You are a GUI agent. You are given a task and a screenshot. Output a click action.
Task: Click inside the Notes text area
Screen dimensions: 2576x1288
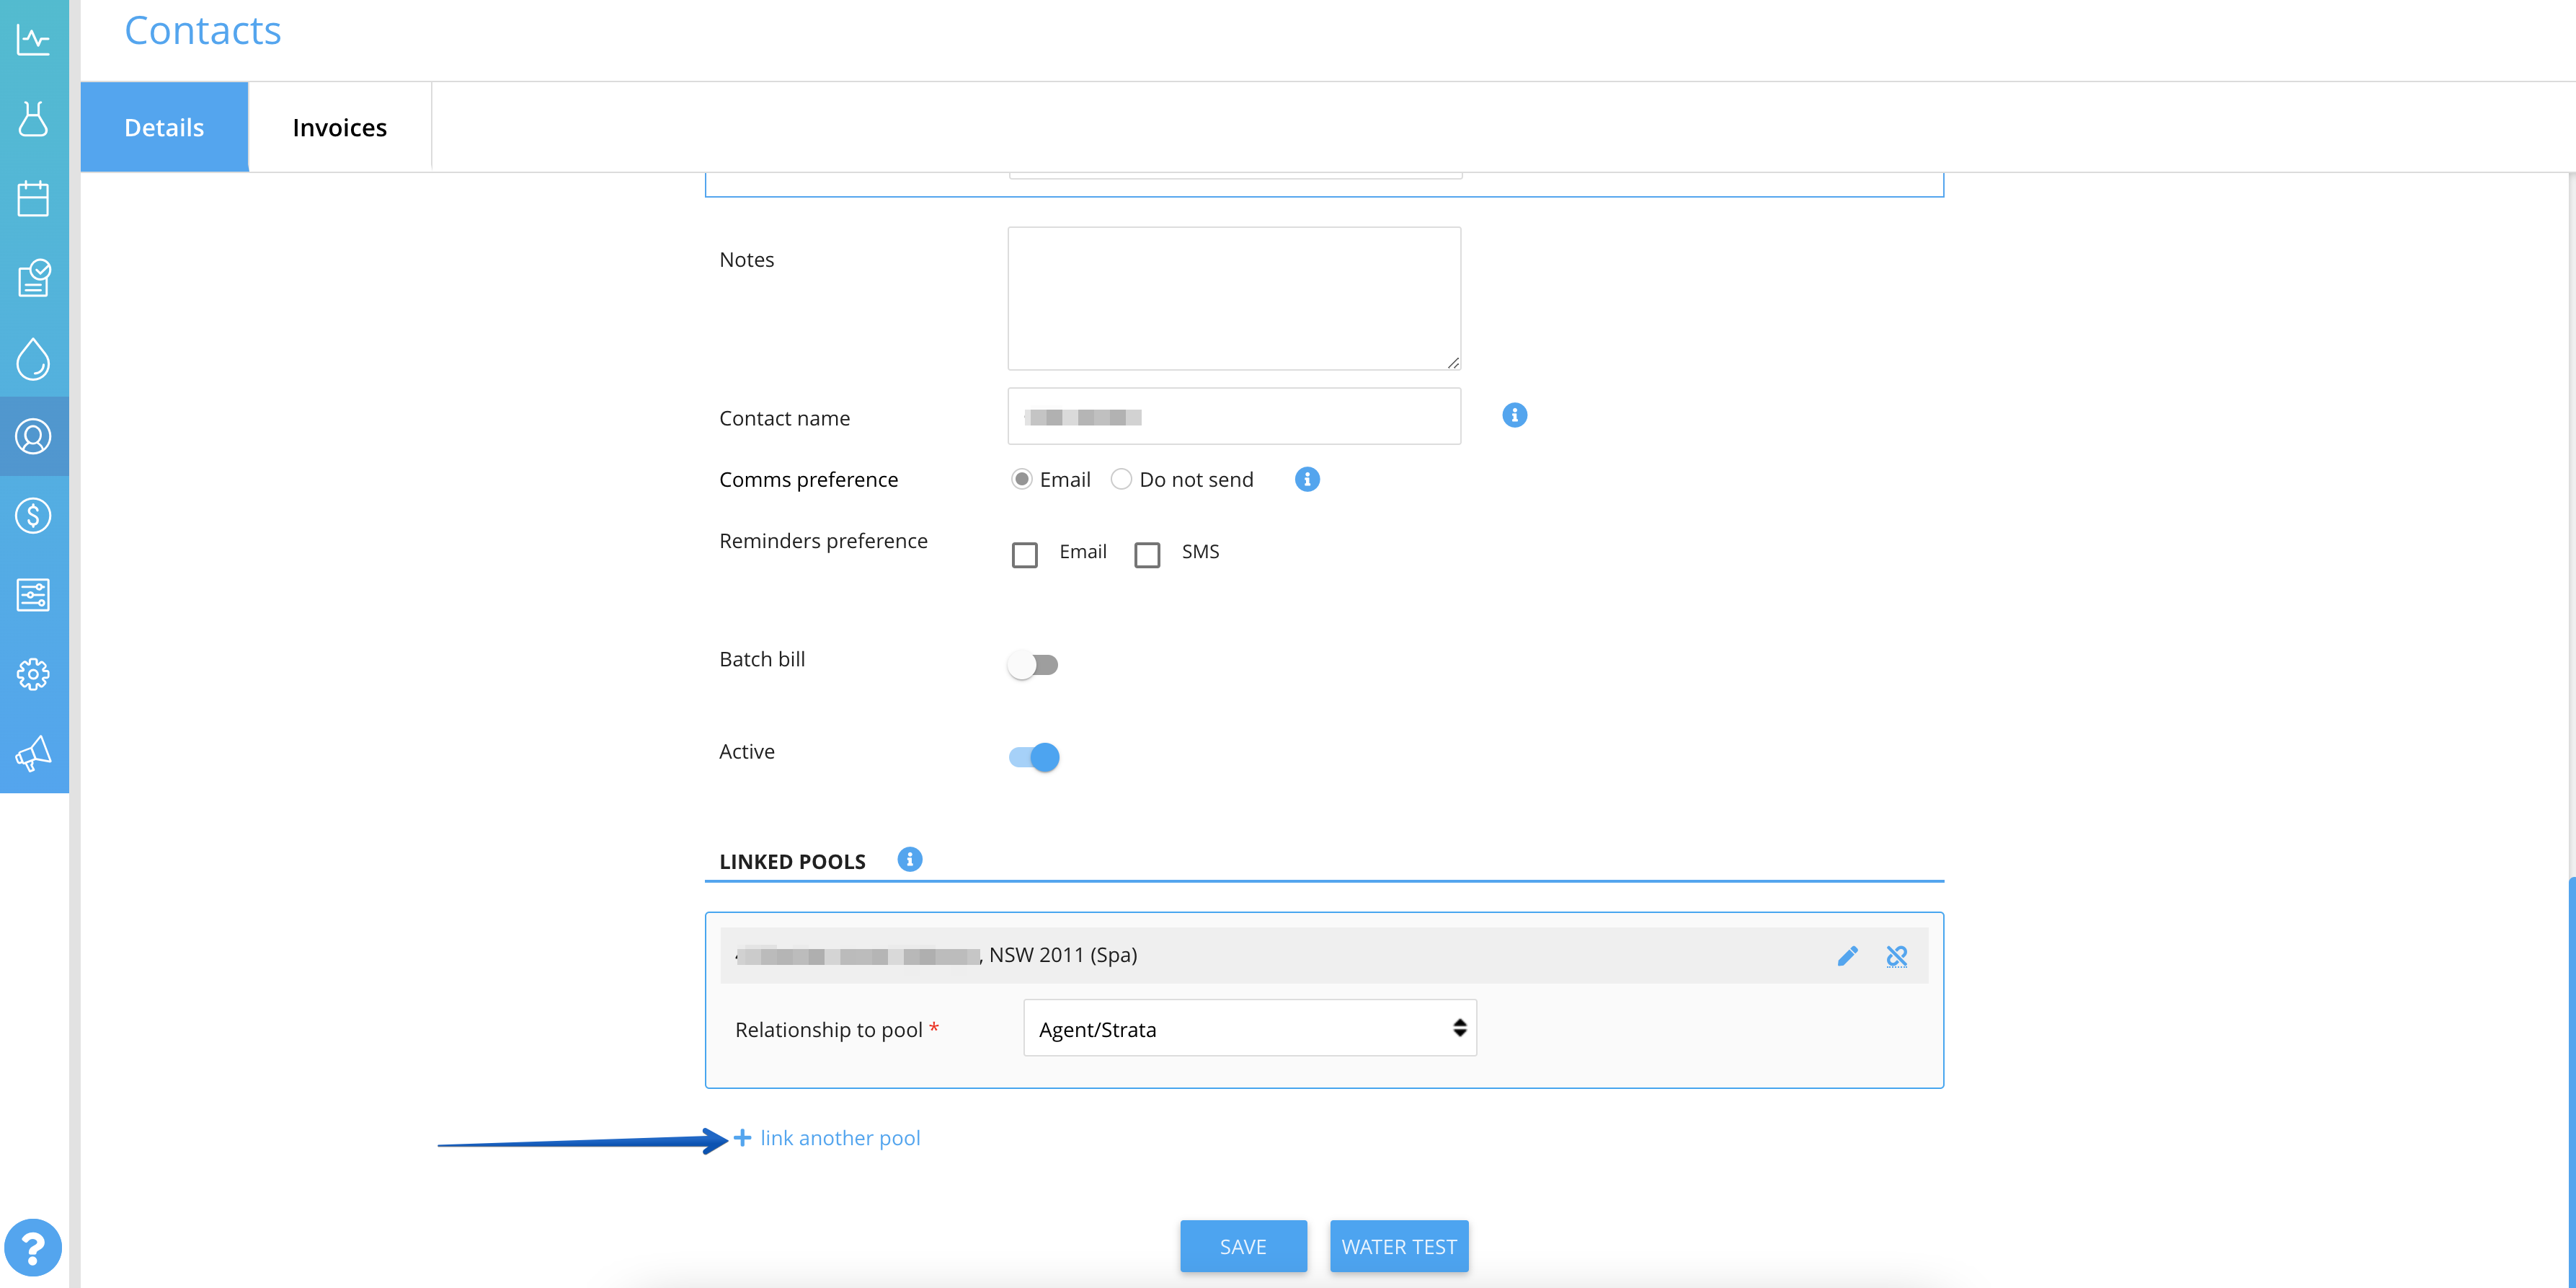pyautogui.click(x=1233, y=299)
